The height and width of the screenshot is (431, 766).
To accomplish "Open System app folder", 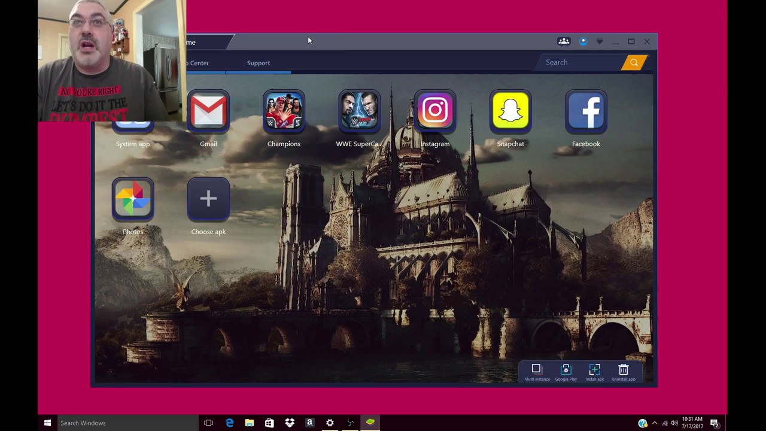I will click(133, 126).
